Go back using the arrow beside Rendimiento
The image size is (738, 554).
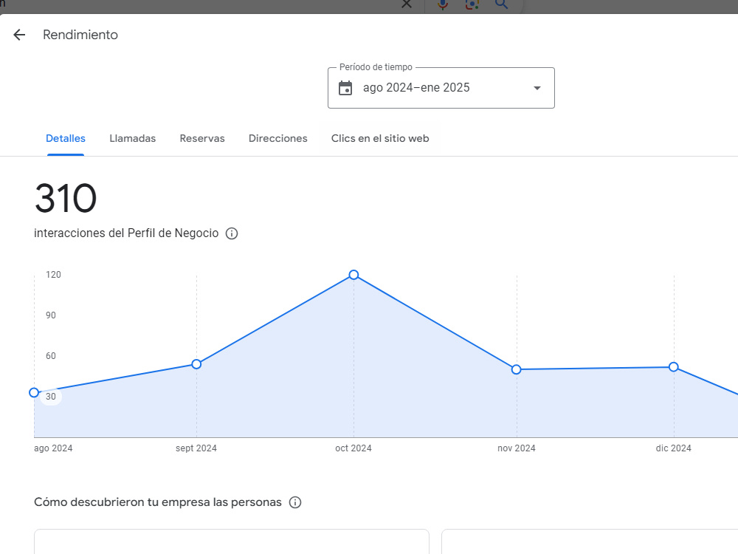click(19, 35)
